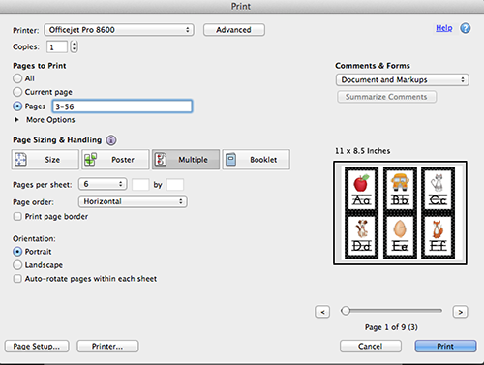Expand the More Options disclosure triangle
484x365 pixels.
[x=16, y=120]
